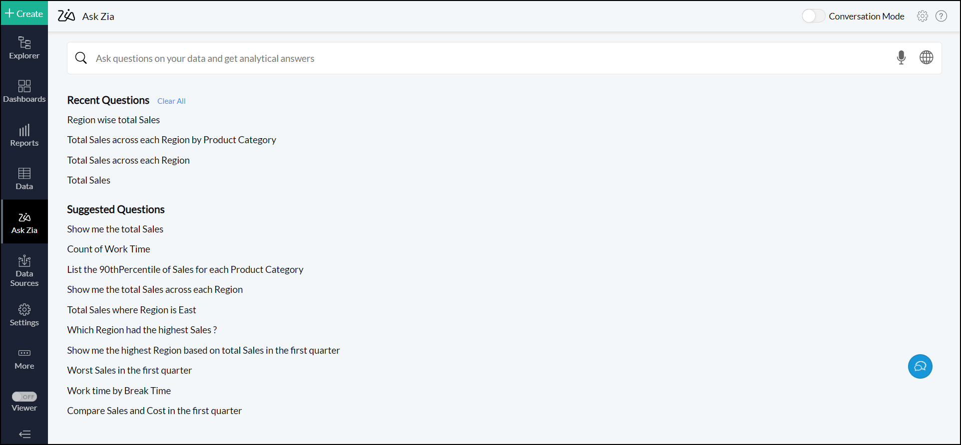Open the settings gear near Conversation Mode
The image size is (961, 445).
(x=922, y=16)
